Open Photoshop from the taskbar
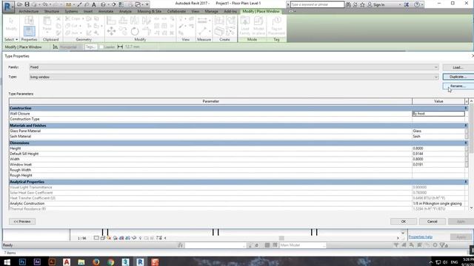The image size is (474, 266). pyautogui.click(x=22, y=262)
